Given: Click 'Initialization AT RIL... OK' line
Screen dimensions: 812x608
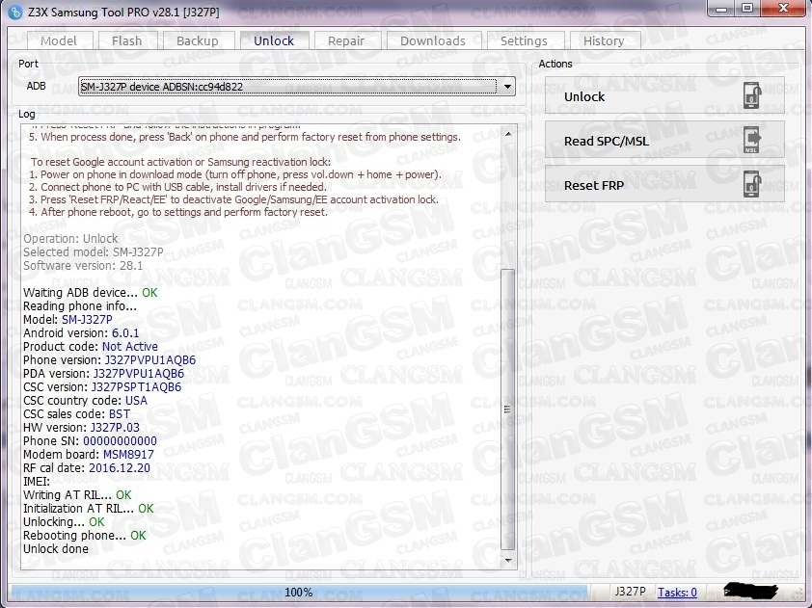Looking at the screenshot, I should pos(89,509).
